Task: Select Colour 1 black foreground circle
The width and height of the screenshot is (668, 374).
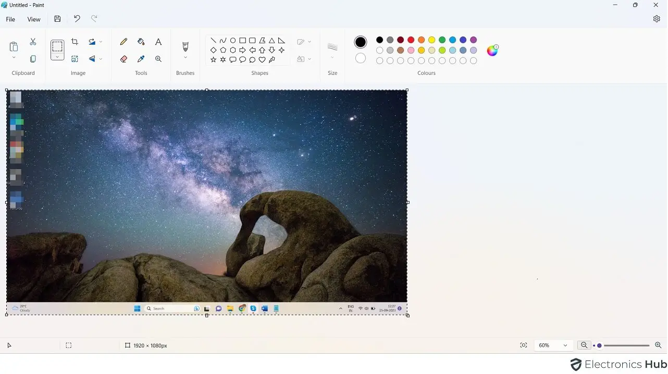Action: tap(361, 42)
